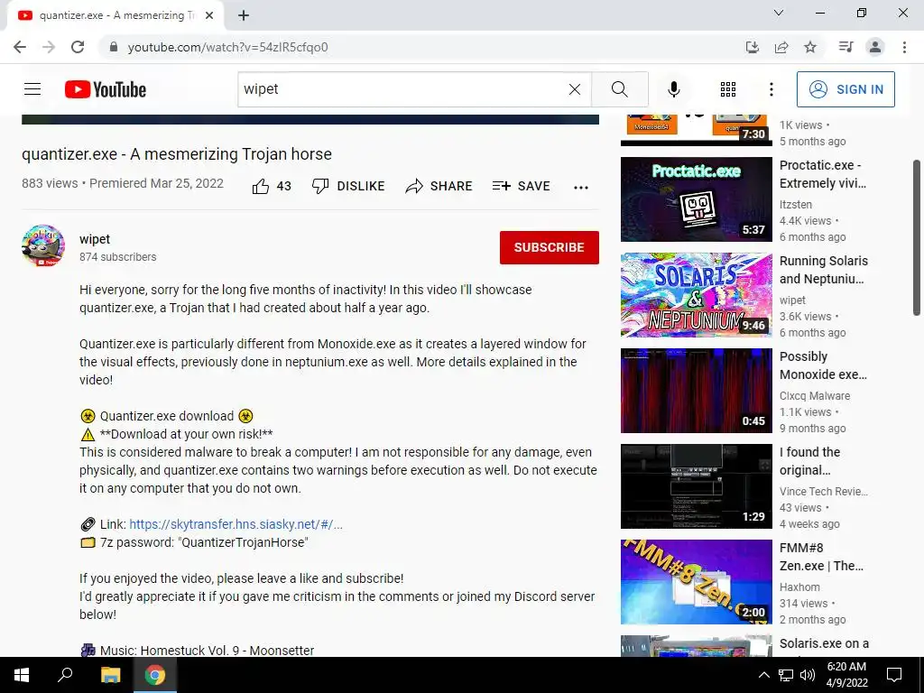Go forward in Chrome browser
This screenshot has width=924, height=693.
[x=49, y=47]
